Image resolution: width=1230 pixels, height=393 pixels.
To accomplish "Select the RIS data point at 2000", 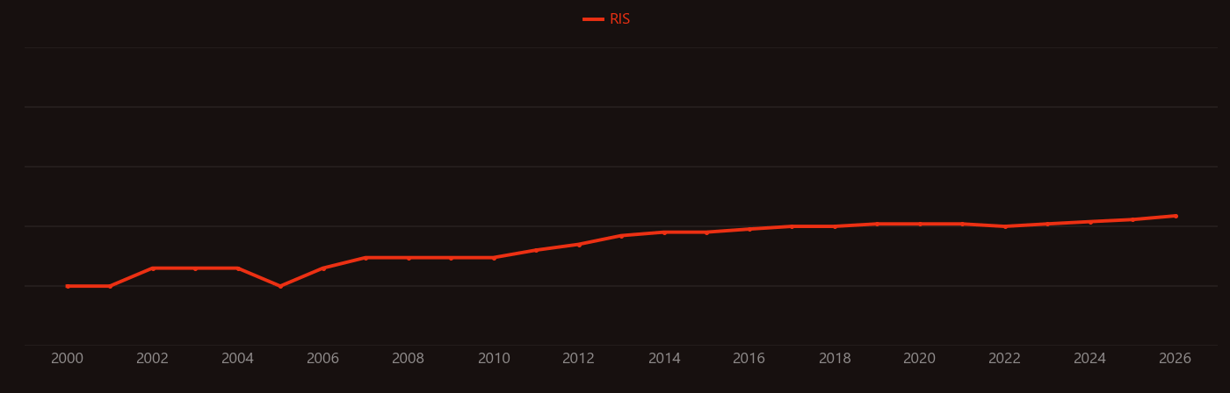I will coord(68,286).
